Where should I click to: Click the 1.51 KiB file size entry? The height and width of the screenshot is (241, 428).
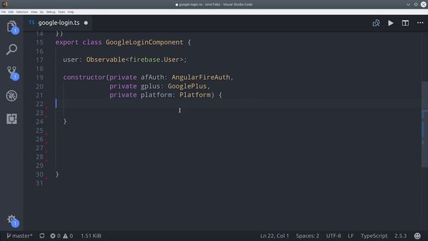(91, 236)
